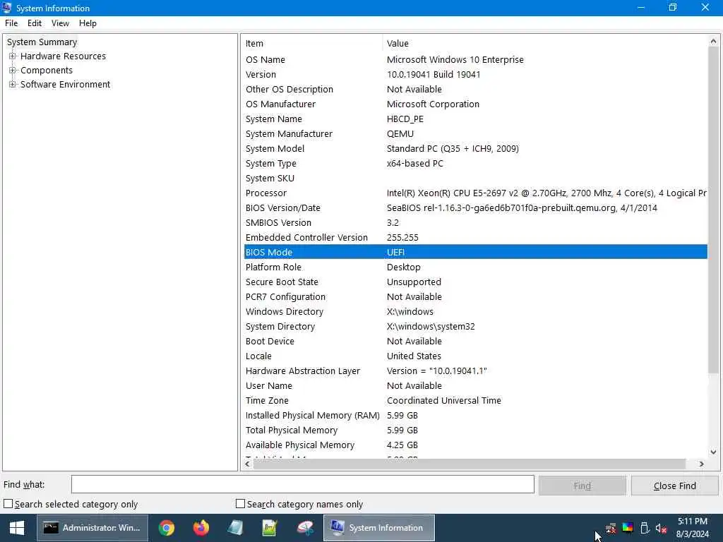Select the highlighted BIOS Mode row
The height and width of the screenshot is (542, 723).
pyautogui.click(x=475, y=252)
